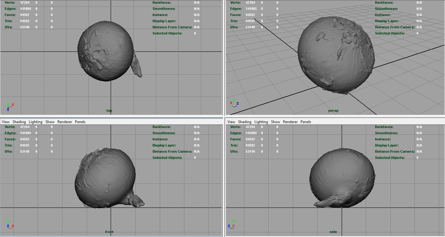Click the 'Edges:' label in the top view
445x237 pixels.
point(10,9)
